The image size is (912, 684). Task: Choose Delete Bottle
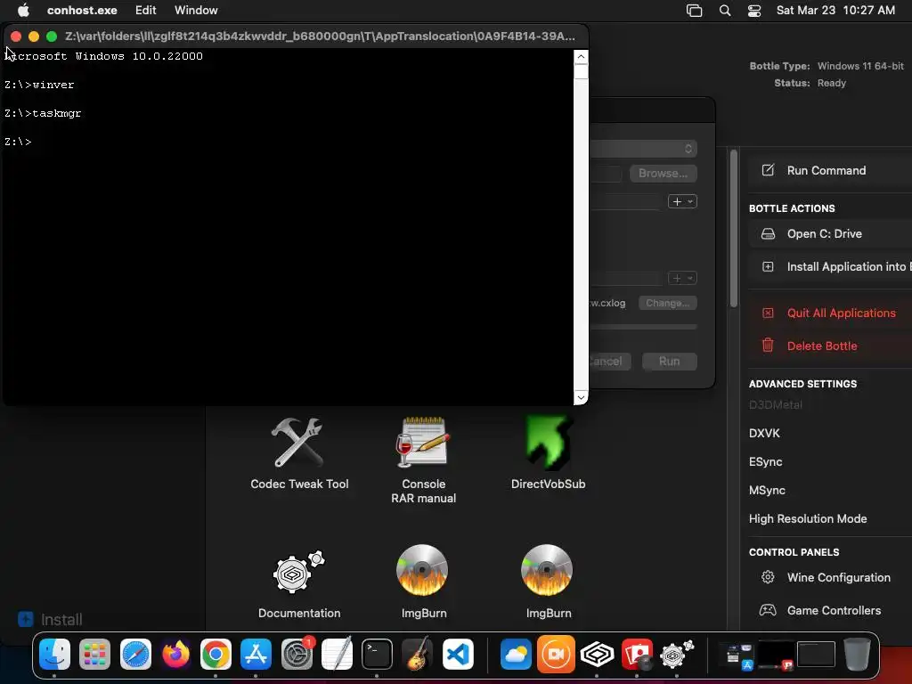[x=830, y=346]
